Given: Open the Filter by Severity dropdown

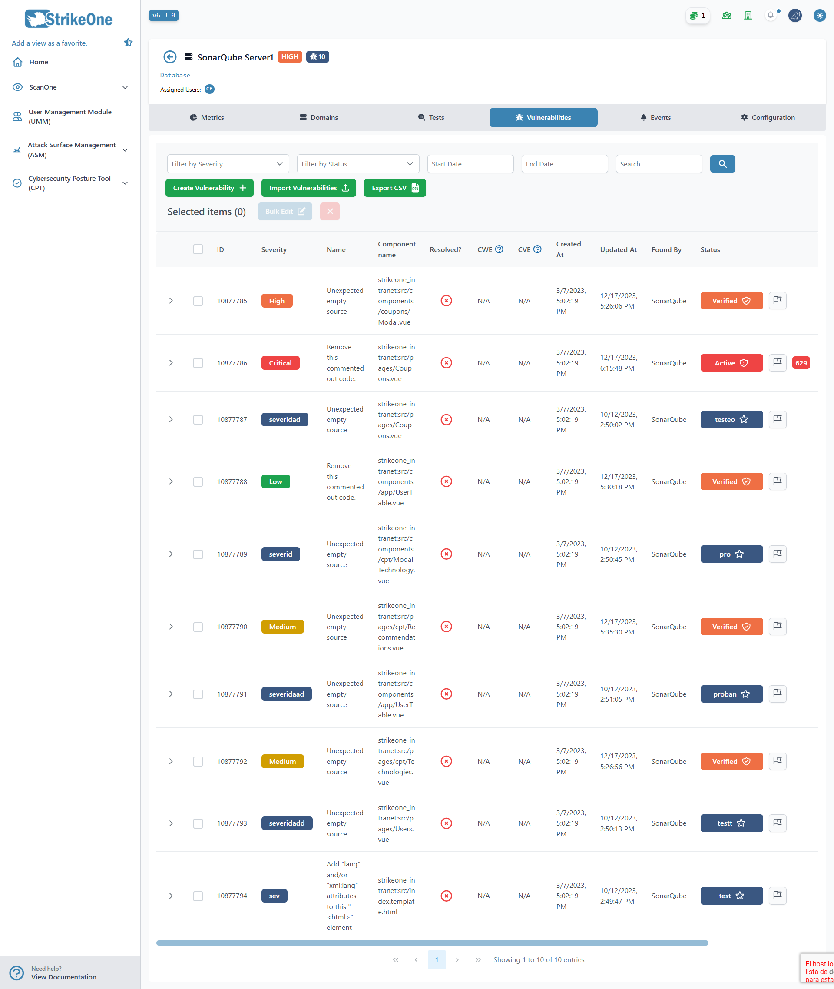Looking at the screenshot, I should [228, 164].
